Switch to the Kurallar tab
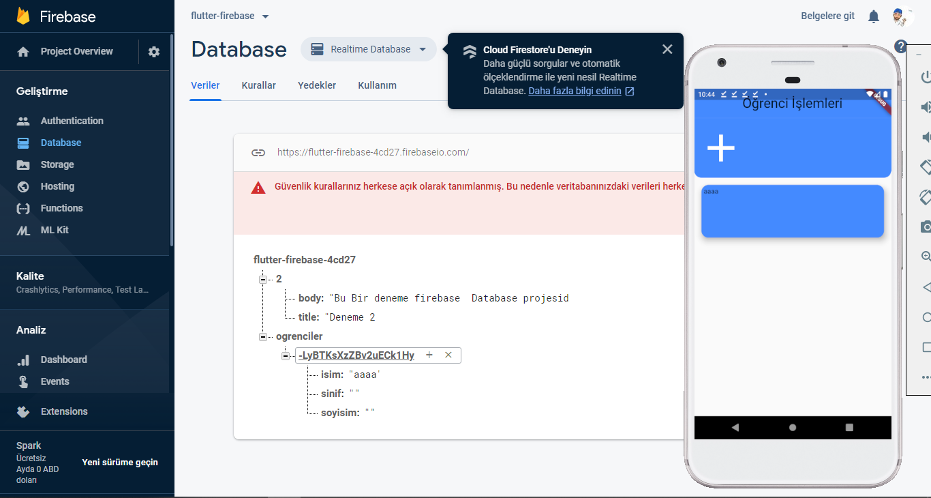The width and height of the screenshot is (931, 498). (258, 85)
